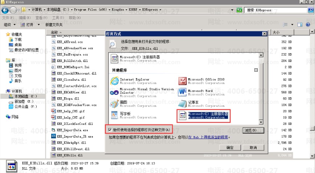
Task: Select file KEE_ARTrend.ocx
Action: pos(67,42)
